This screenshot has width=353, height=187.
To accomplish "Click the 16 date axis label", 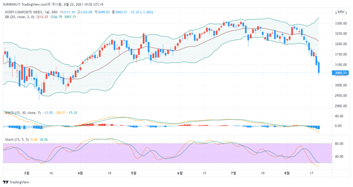I will tap(51, 174).
